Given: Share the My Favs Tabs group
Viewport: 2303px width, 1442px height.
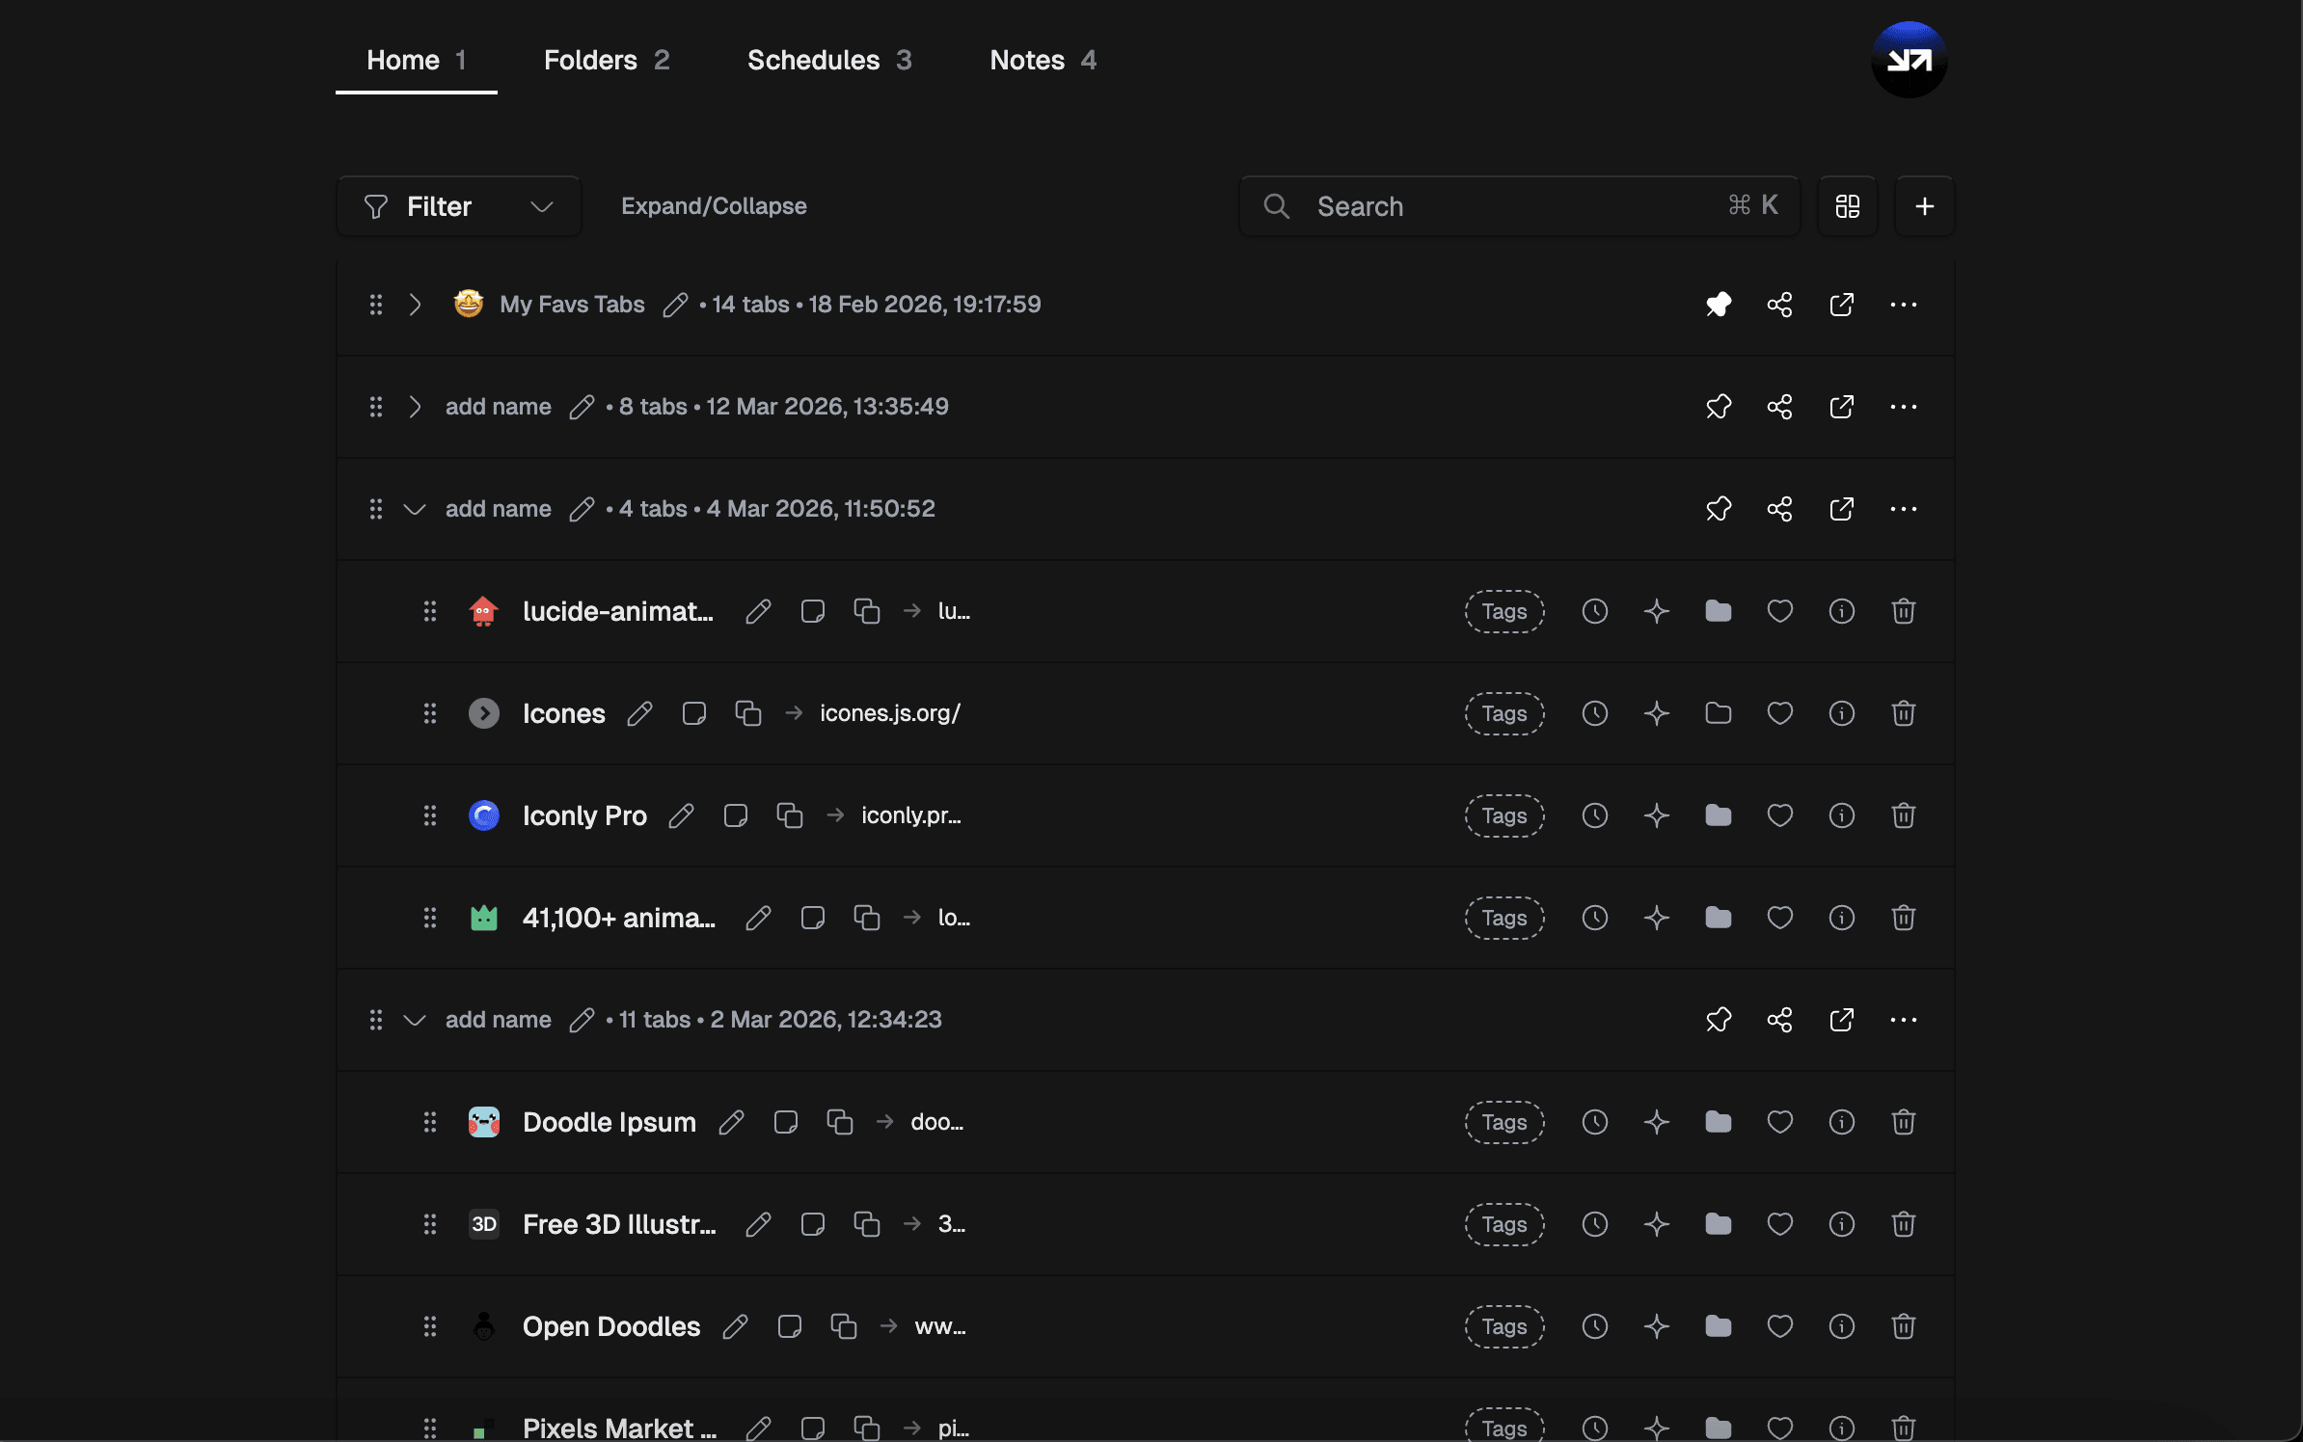Looking at the screenshot, I should coord(1779,305).
